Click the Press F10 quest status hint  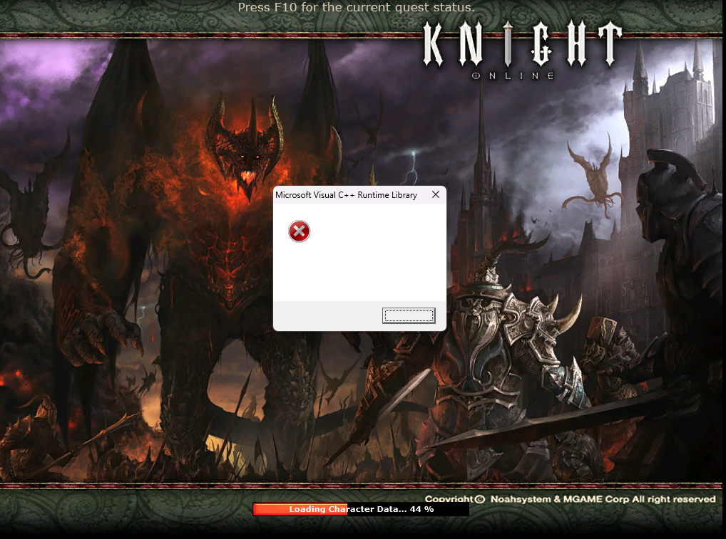point(356,7)
